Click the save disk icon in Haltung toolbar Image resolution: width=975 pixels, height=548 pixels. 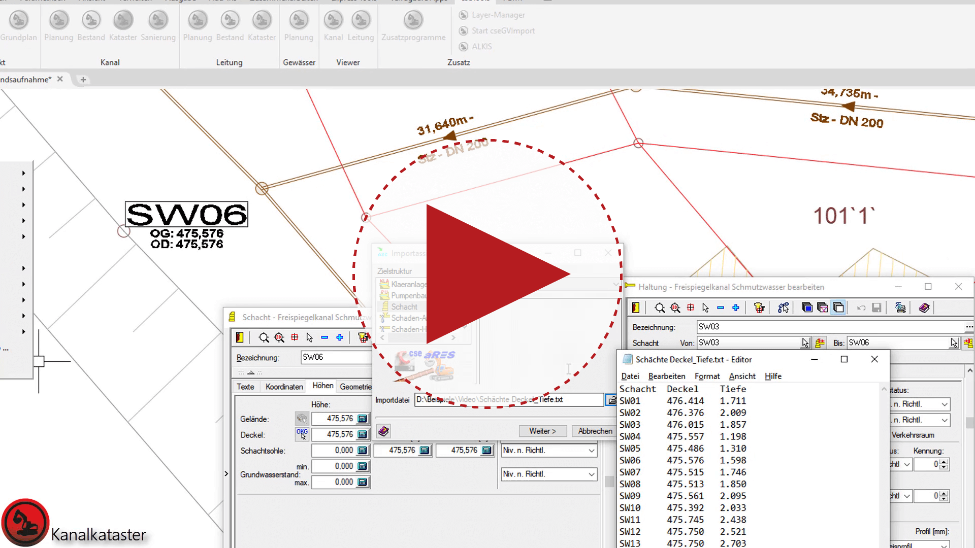[x=876, y=308]
